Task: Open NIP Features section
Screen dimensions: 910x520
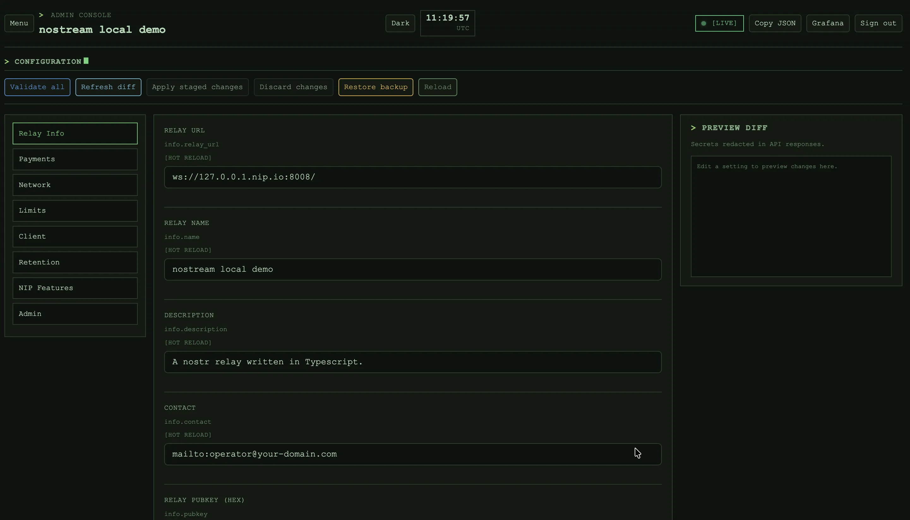Action: pyautogui.click(x=75, y=288)
